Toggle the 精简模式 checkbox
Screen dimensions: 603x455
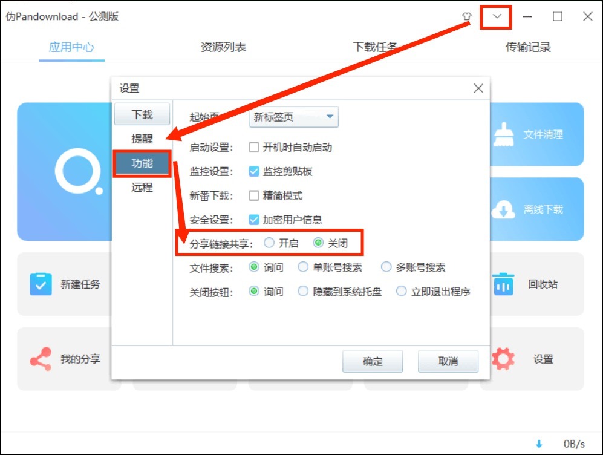254,196
